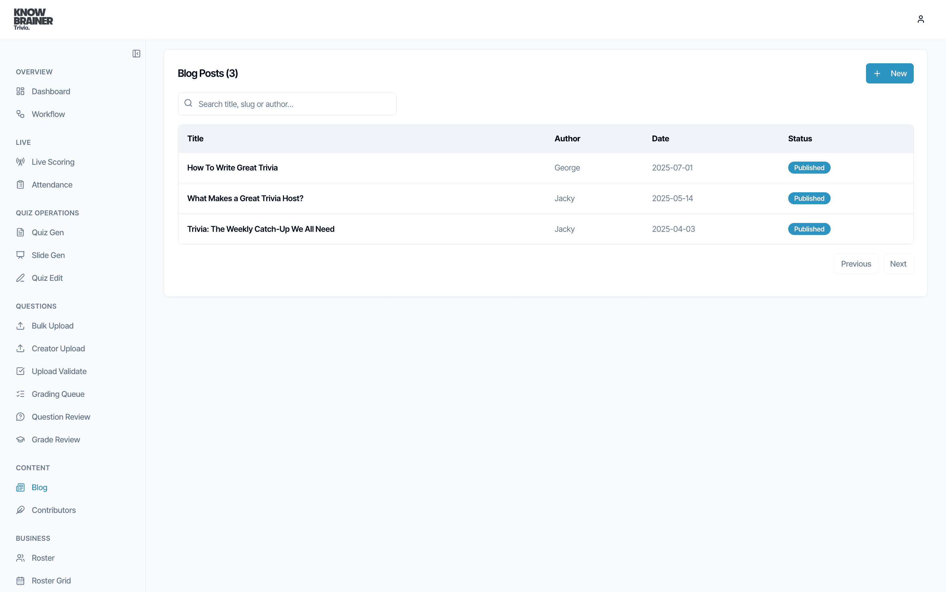Viewport: 946px width, 592px height.
Task: Click the Title column header
Action: [x=195, y=138]
